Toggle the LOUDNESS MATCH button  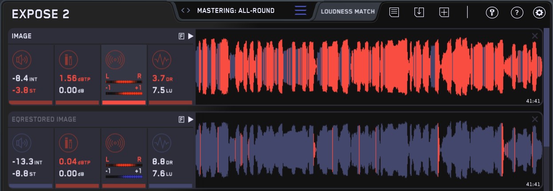click(348, 12)
